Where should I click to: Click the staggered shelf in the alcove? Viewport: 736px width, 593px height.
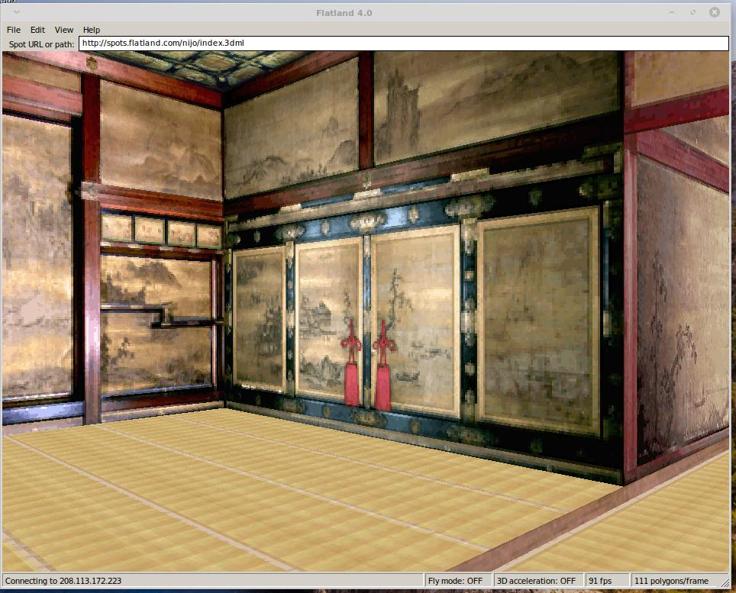click(x=162, y=314)
